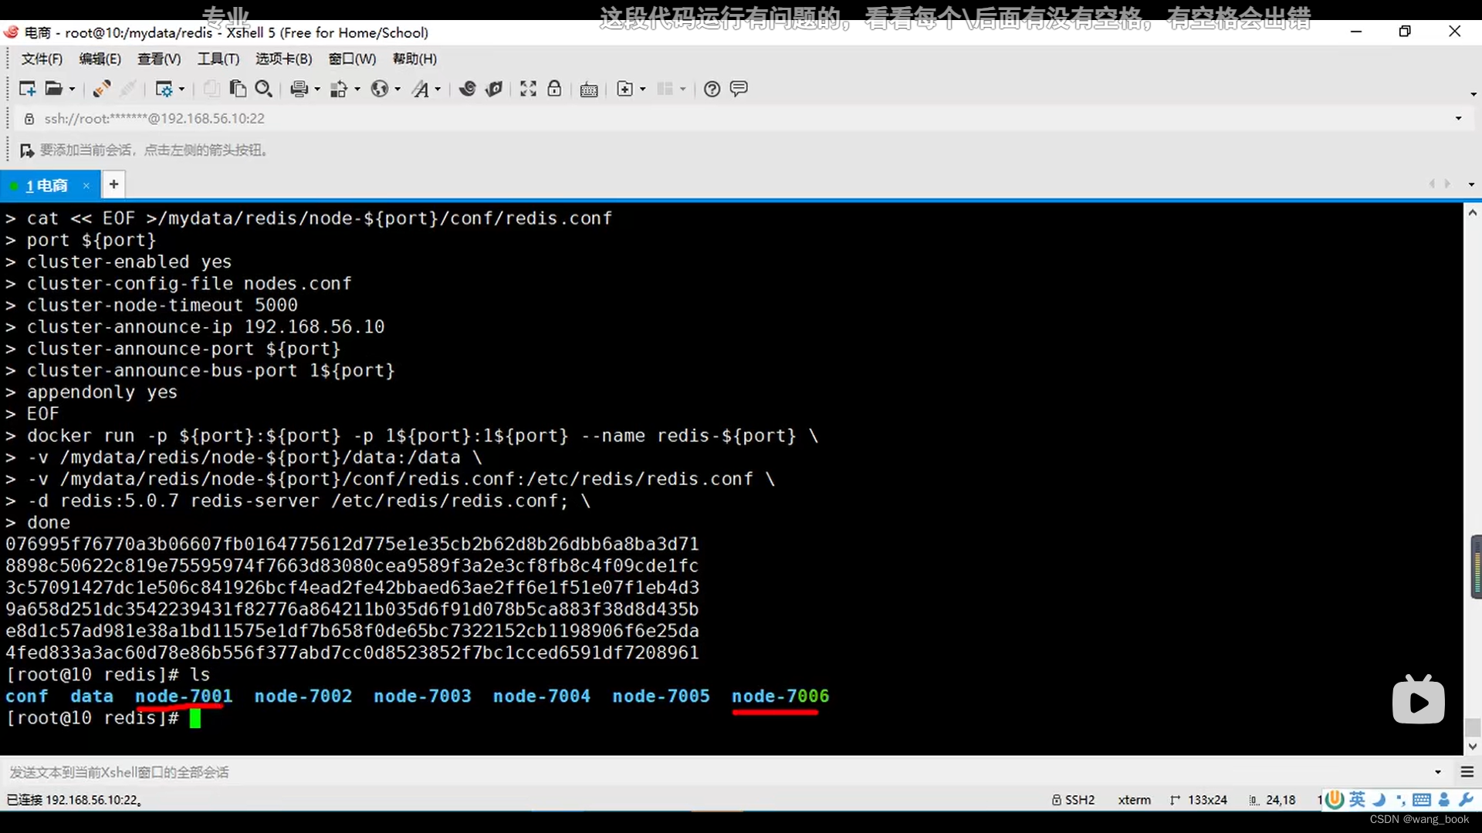1482x833 pixels.
Task: Click the 133x24 terminal size indicator
Action: point(1199,801)
